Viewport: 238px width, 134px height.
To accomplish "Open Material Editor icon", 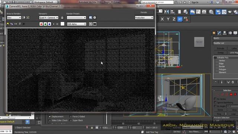I will (x=211, y=12).
